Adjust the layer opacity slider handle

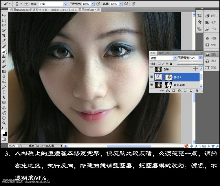pyautogui.click(x=192, y=62)
